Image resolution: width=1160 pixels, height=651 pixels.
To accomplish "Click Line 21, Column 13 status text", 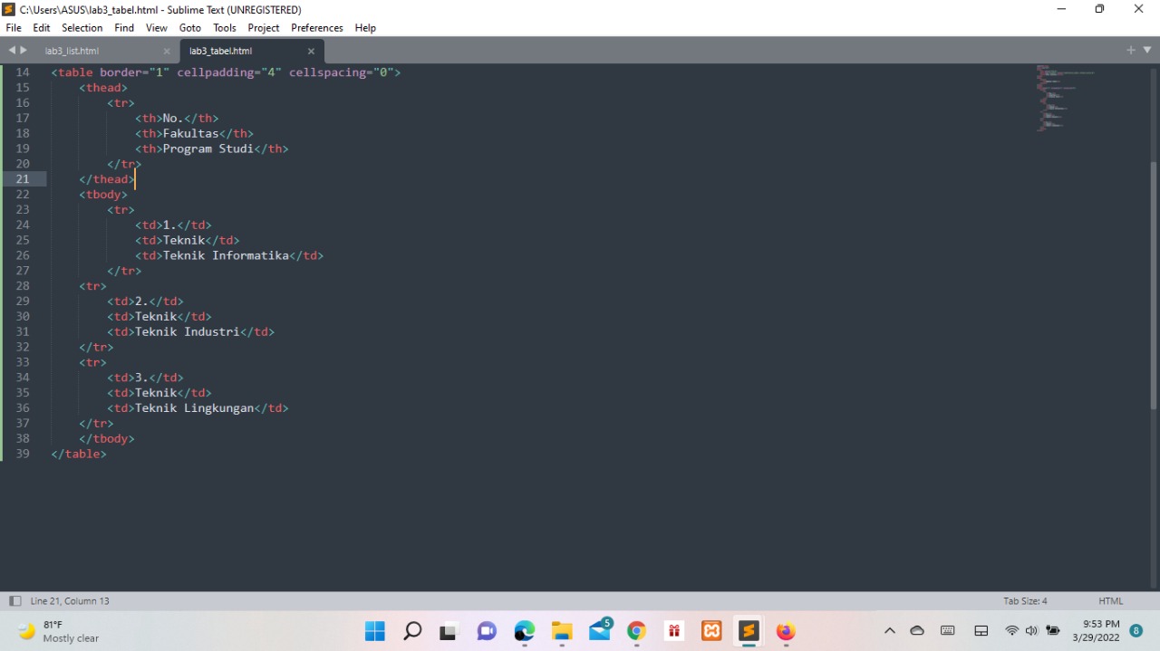I will pos(70,601).
